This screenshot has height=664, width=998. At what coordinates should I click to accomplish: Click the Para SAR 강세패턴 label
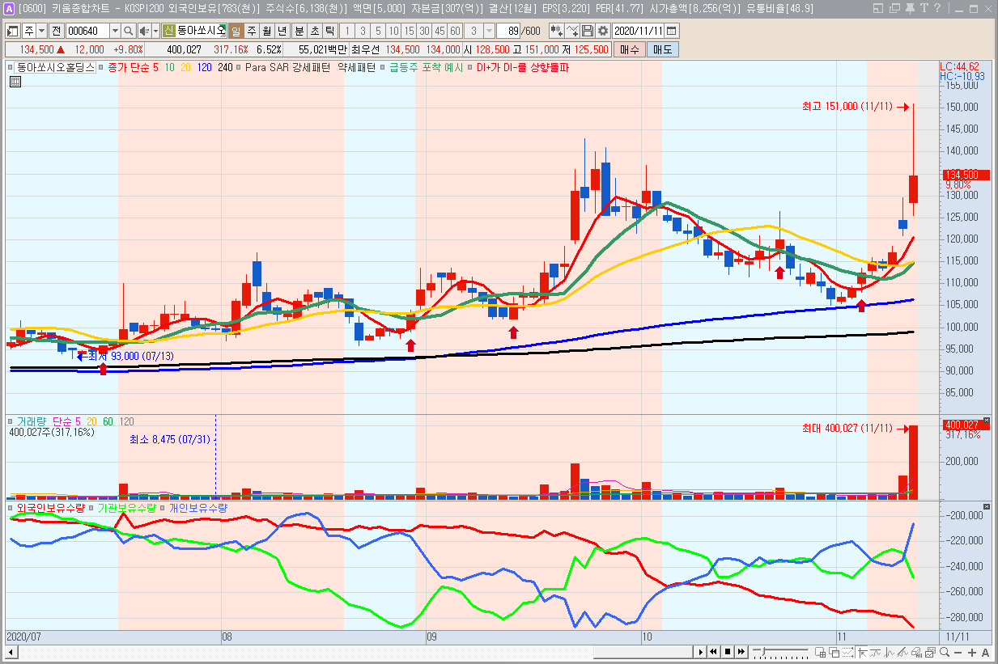(288, 68)
